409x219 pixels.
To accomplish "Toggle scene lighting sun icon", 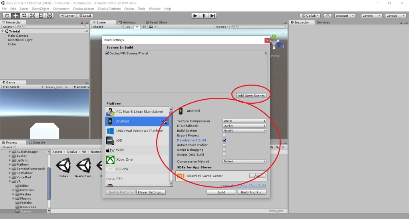I will point(137,27).
